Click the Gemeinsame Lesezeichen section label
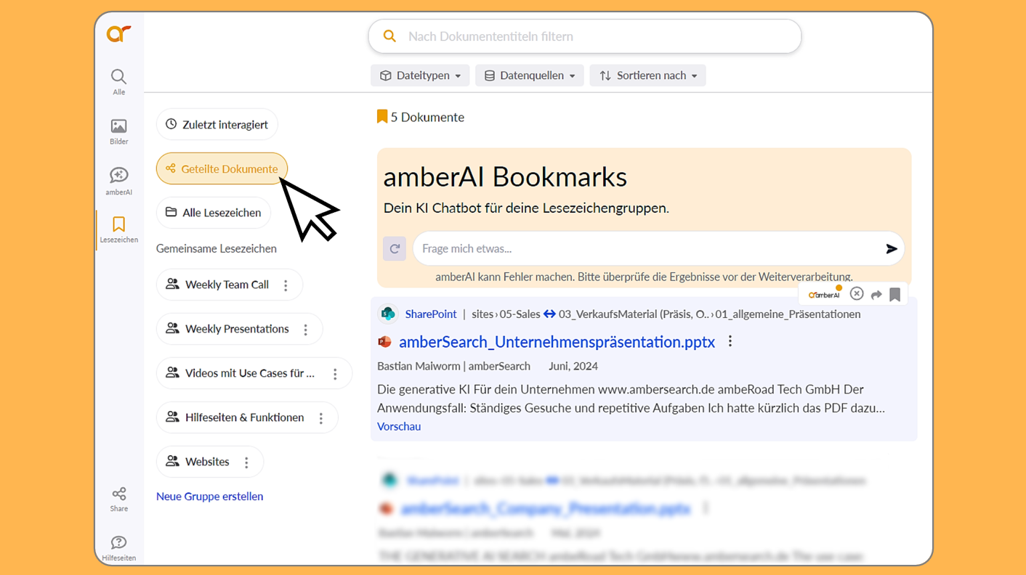The width and height of the screenshot is (1026, 575). [x=217, y=248]
